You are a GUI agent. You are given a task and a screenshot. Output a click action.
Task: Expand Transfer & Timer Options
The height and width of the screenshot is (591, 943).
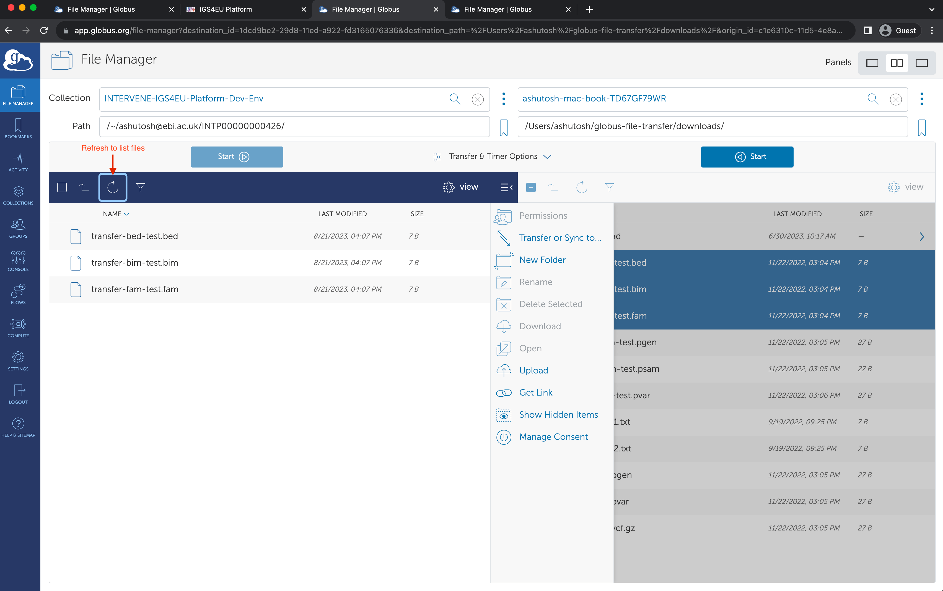pos(493,156)
